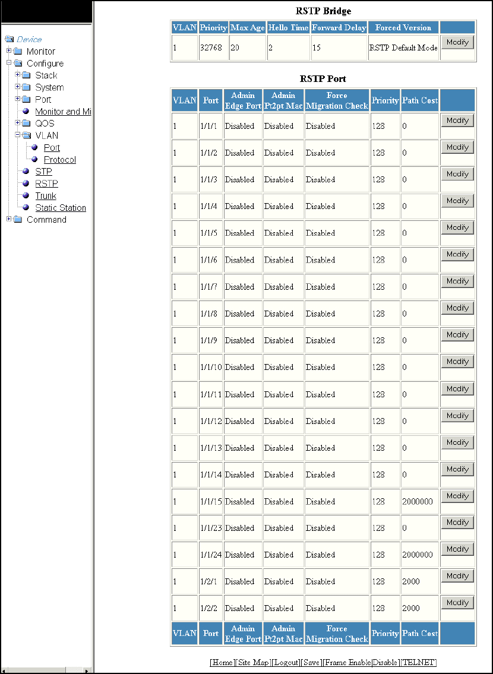Click the Monitor folder icon
The image size is (493, 674).
tap(18, 52)
